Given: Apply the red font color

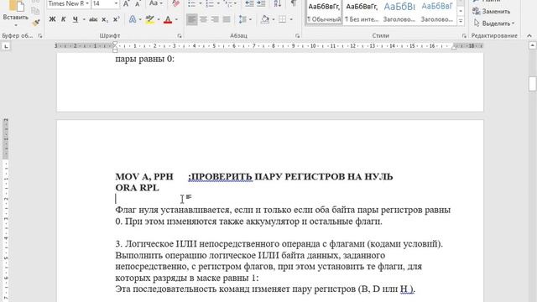Looking at the screenshot, I should click(168, 19).
